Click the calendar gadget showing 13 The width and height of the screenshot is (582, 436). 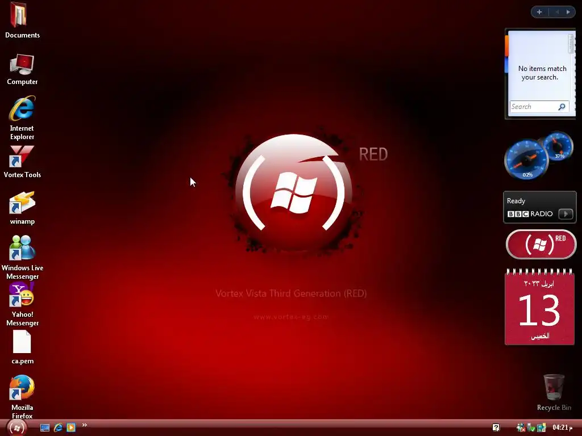539,307
